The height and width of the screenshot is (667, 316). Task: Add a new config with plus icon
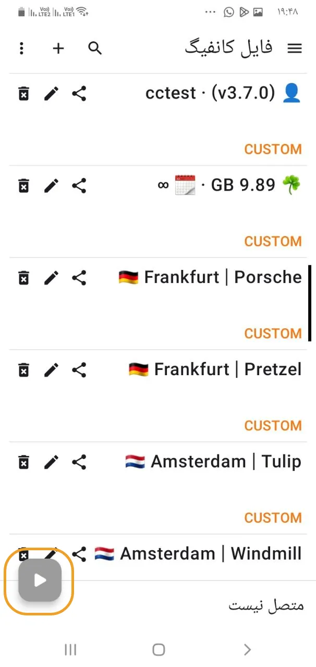click(x=58, y=48)
